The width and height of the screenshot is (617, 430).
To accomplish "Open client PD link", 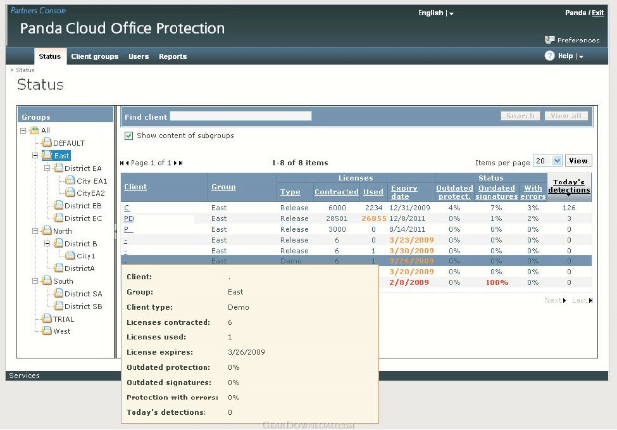I will pyautogui.click(x=128, y=218).
